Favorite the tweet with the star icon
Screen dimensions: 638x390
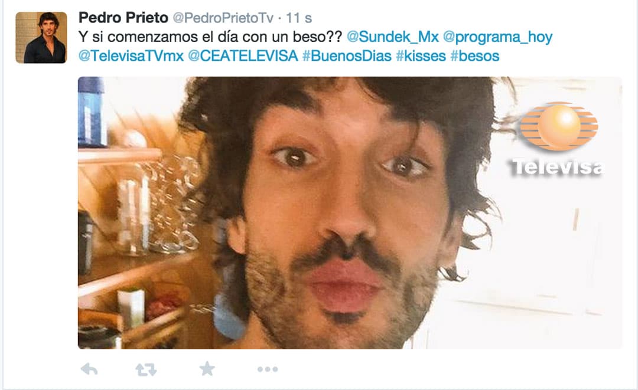pos(207,369)
